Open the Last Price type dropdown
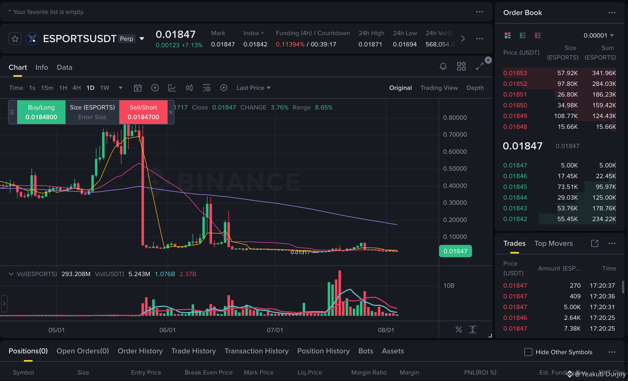 coord(253,88)
